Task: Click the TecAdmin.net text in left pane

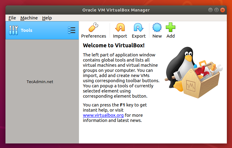Action: pos(40,82)
